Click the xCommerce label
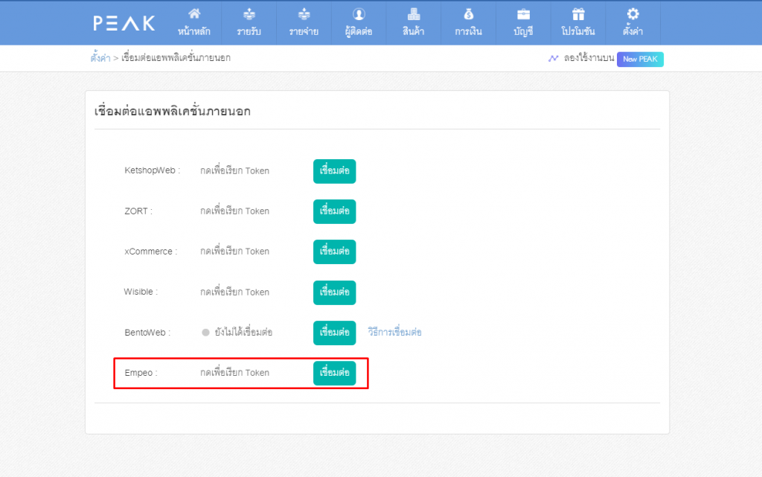762x477 pixels. (150, 252)
